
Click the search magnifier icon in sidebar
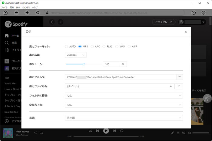click(x=7, y=43)
